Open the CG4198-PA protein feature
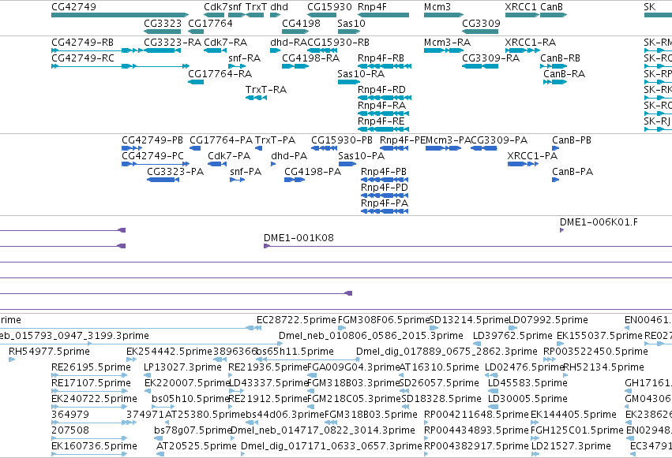 (x=295, y=180)
